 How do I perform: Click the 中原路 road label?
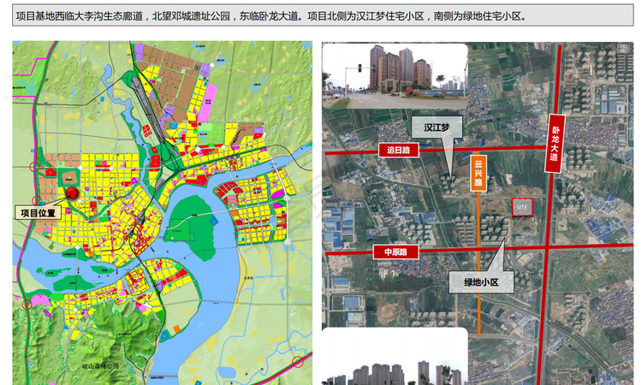pos(396,252)
